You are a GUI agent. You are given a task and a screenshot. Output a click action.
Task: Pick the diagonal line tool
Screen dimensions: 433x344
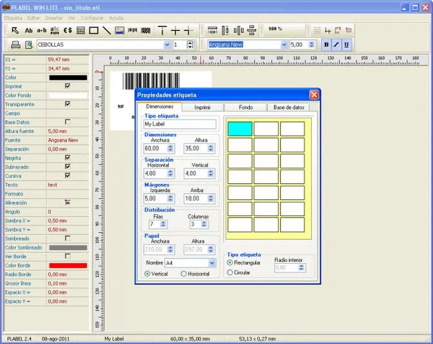click(106, 30)
